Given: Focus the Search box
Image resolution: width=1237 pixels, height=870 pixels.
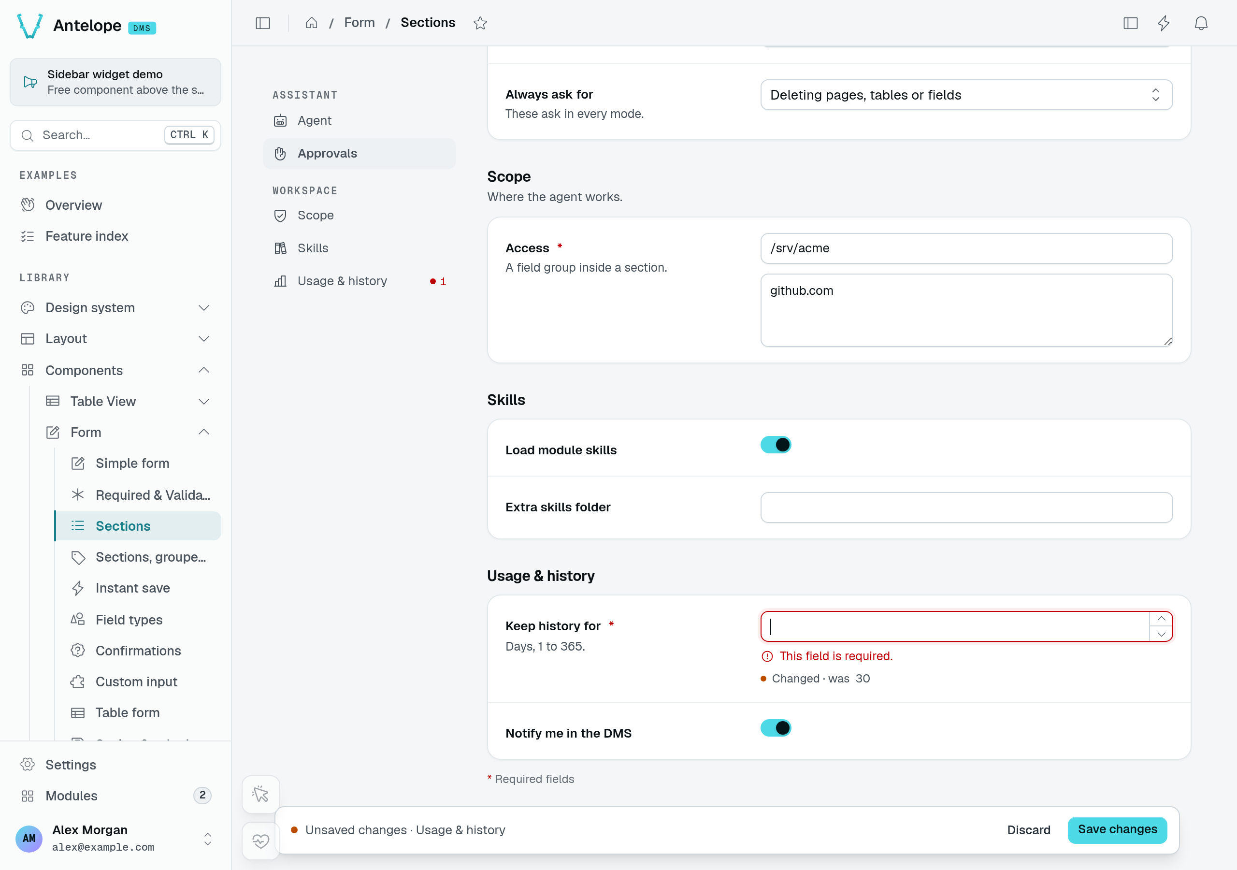Looking at the screenshot, I should (115, 135).
